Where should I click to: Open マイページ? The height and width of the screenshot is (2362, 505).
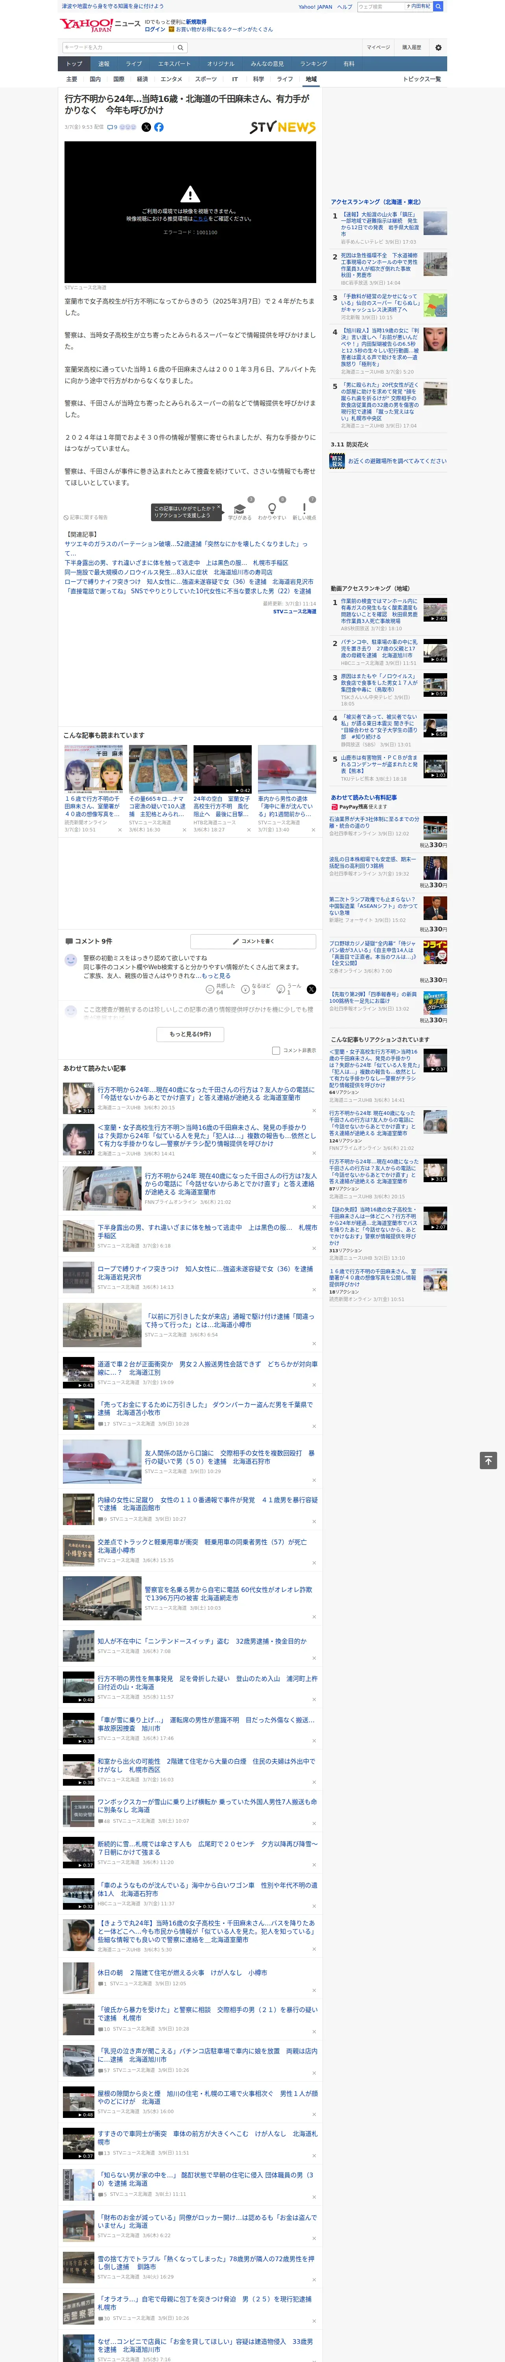(378, 47)
